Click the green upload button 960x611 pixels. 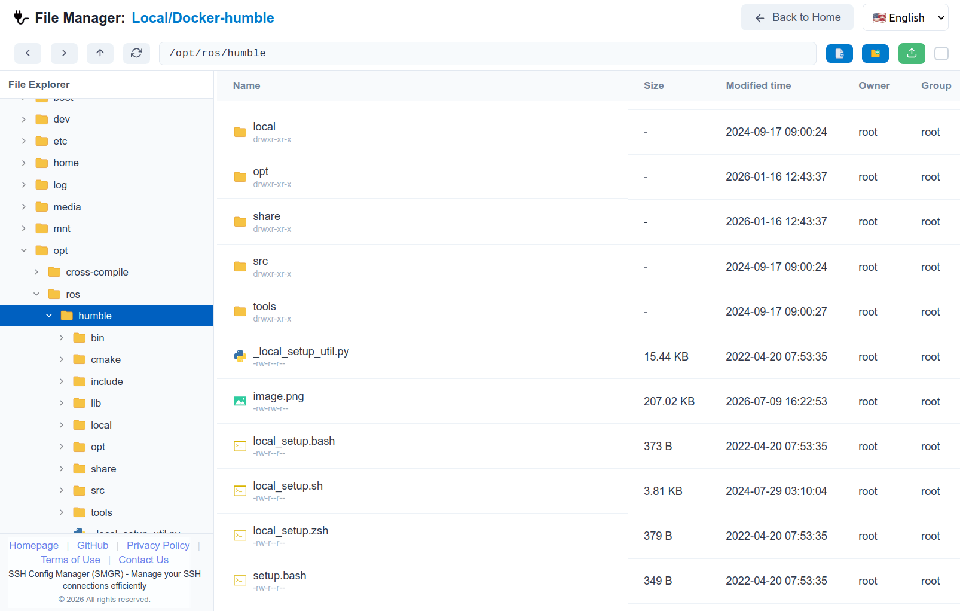coord(912,54)
